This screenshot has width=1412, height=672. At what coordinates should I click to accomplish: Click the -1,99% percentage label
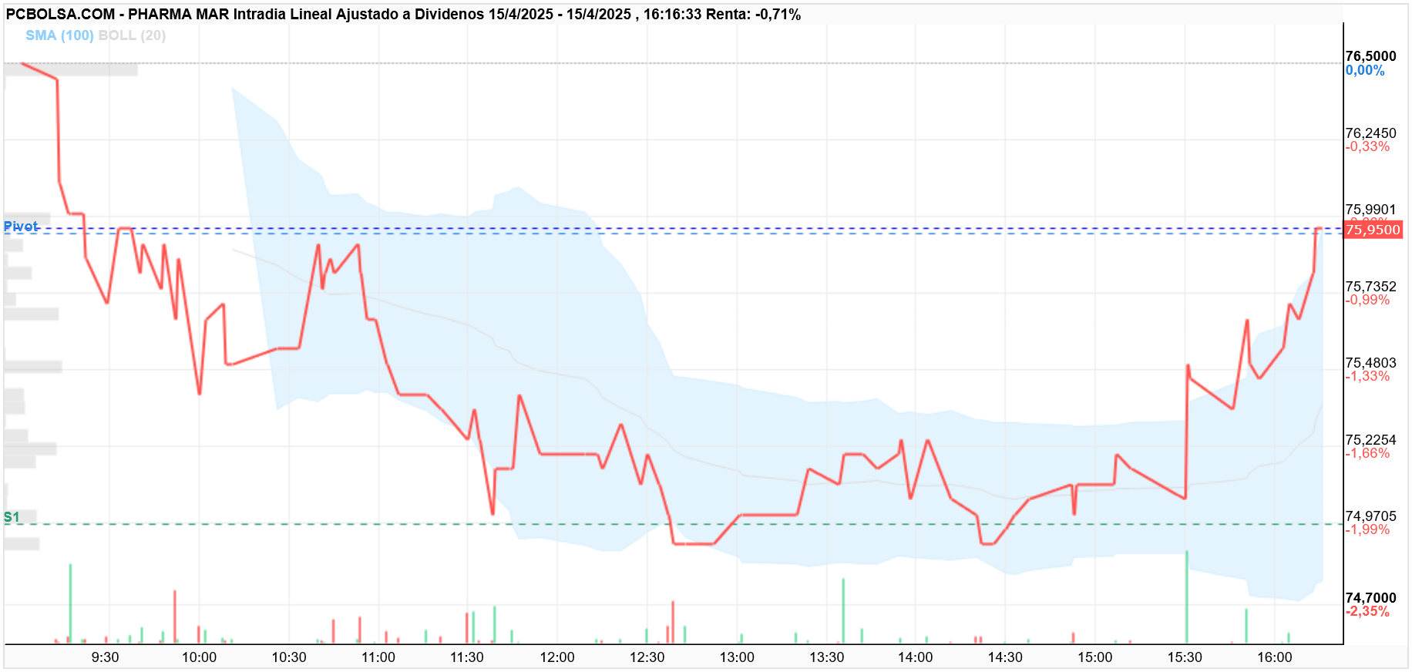tap(1368, 529)
